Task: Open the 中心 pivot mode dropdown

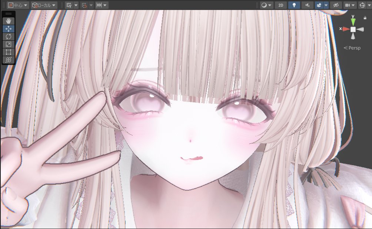Action: point(18,5)
